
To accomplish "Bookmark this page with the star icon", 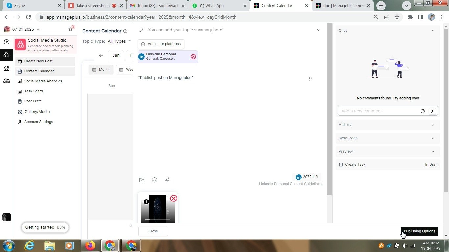I will point(397,17).
